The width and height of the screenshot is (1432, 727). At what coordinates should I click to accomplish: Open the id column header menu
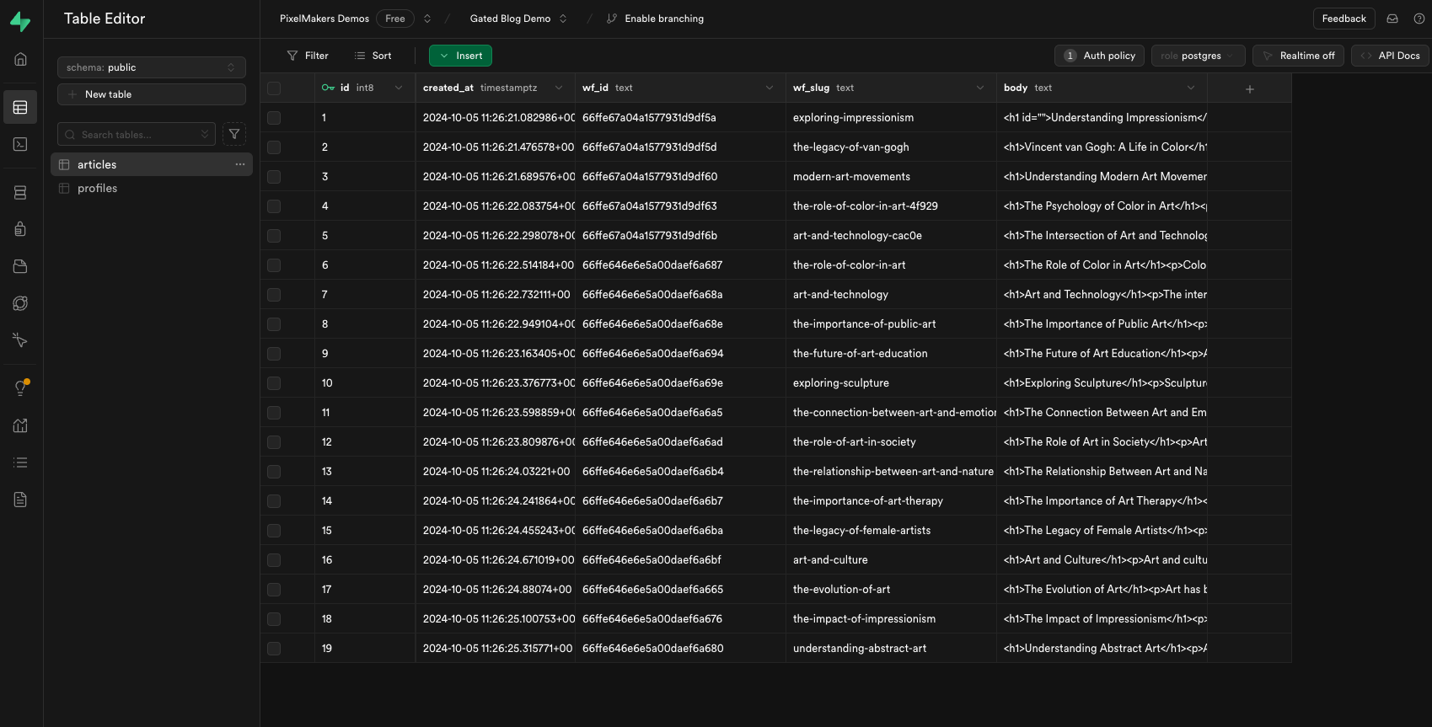(399, 88)
